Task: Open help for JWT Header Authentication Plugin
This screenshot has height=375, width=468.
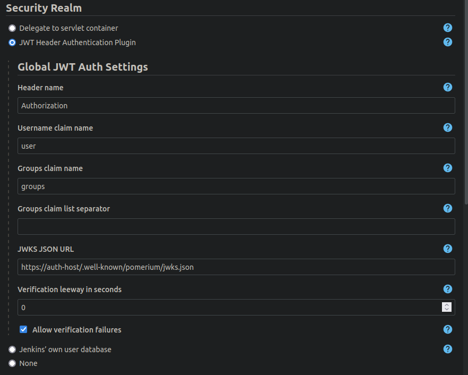Action: [x=447, y=42]
